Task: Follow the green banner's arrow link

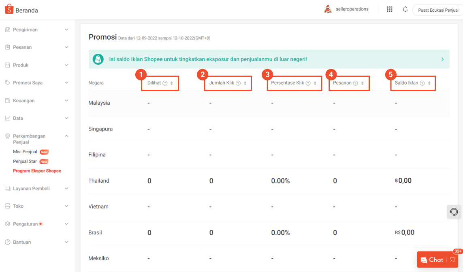Action: [442, 59]
